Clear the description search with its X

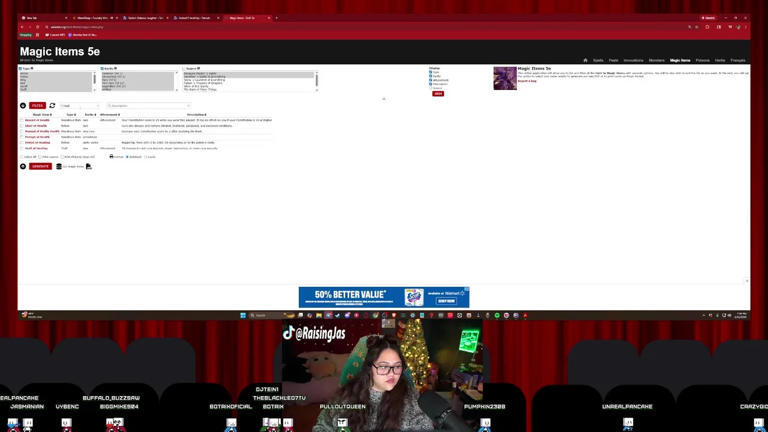[188, 106]
